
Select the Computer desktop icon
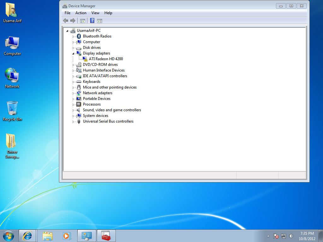[x=12, y=46]
